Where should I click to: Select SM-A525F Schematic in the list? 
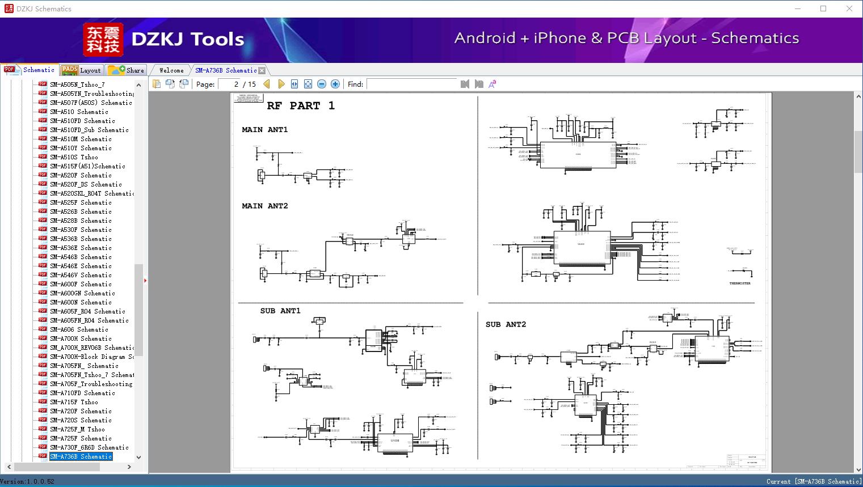point(81,202)
